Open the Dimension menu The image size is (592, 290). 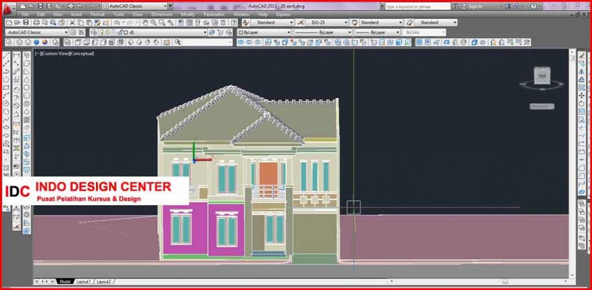point(162,14)
